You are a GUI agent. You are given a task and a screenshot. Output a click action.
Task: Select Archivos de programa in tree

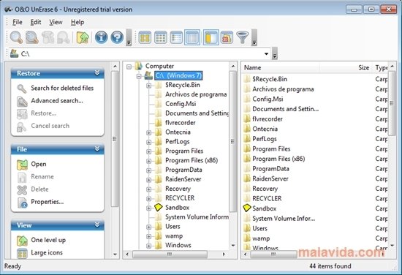[196, 94]
